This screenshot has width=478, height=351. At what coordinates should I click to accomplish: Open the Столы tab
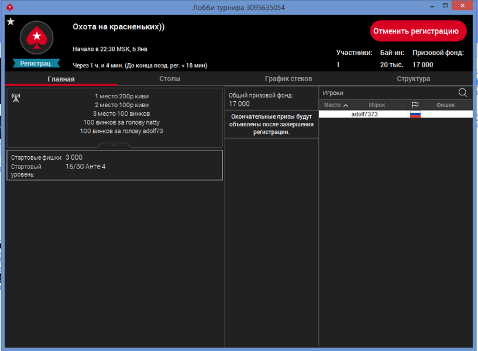click(x=170, y=79)
